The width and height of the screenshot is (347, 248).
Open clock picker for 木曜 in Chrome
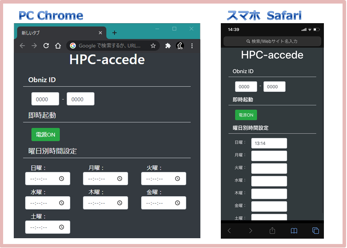[x=120, y=203]
